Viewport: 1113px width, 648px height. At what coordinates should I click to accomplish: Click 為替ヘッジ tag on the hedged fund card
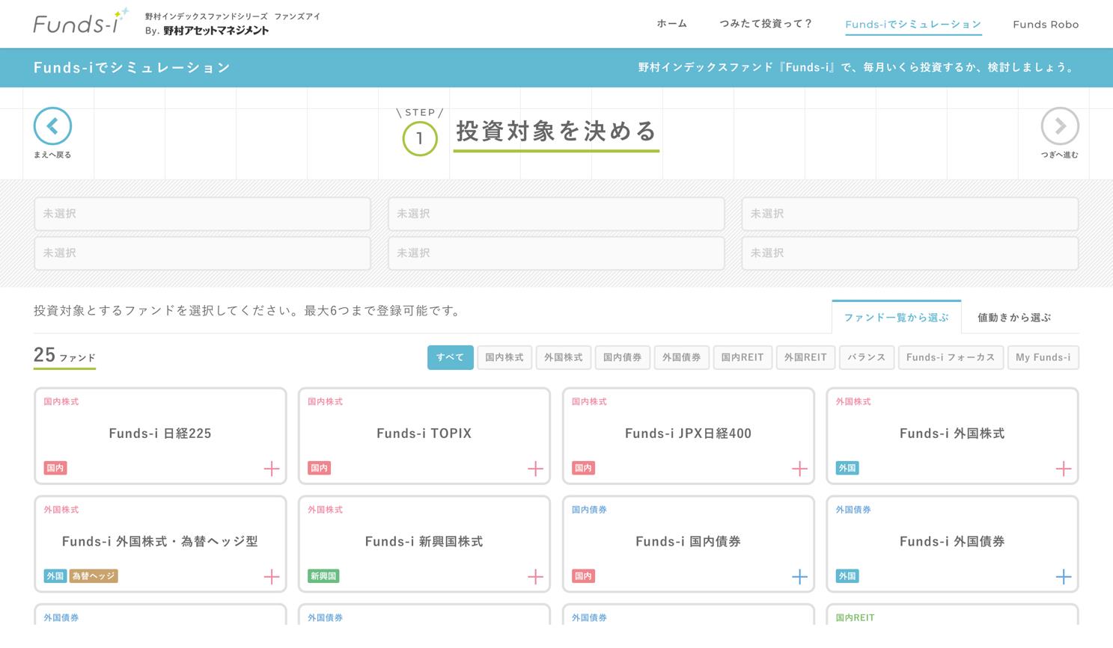coord(94,576)
